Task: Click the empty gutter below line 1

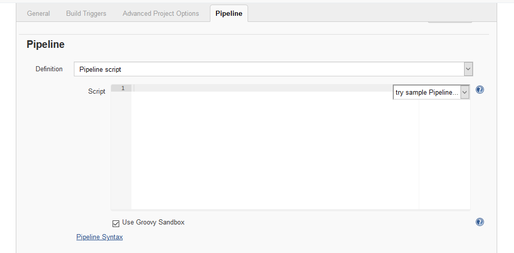Action: coord(121,153)
